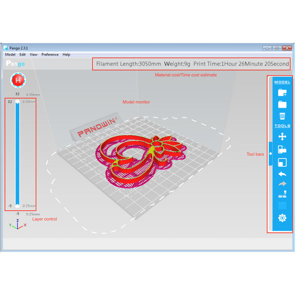This screenshot has width=295, height=295.
Task: Click the grayed redo arrow icon
Action: (282, 184)
